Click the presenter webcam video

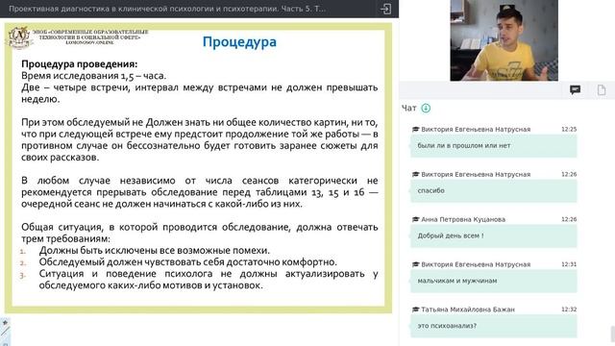coord(504,40)
